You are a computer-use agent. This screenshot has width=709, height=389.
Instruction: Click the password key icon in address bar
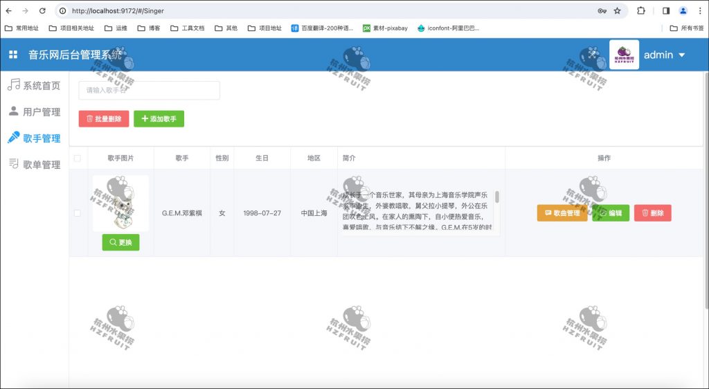click(602, 11)
